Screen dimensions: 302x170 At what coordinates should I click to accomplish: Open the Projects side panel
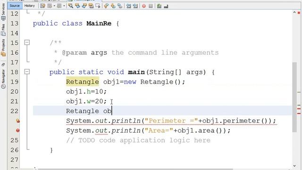pos(3,48)
